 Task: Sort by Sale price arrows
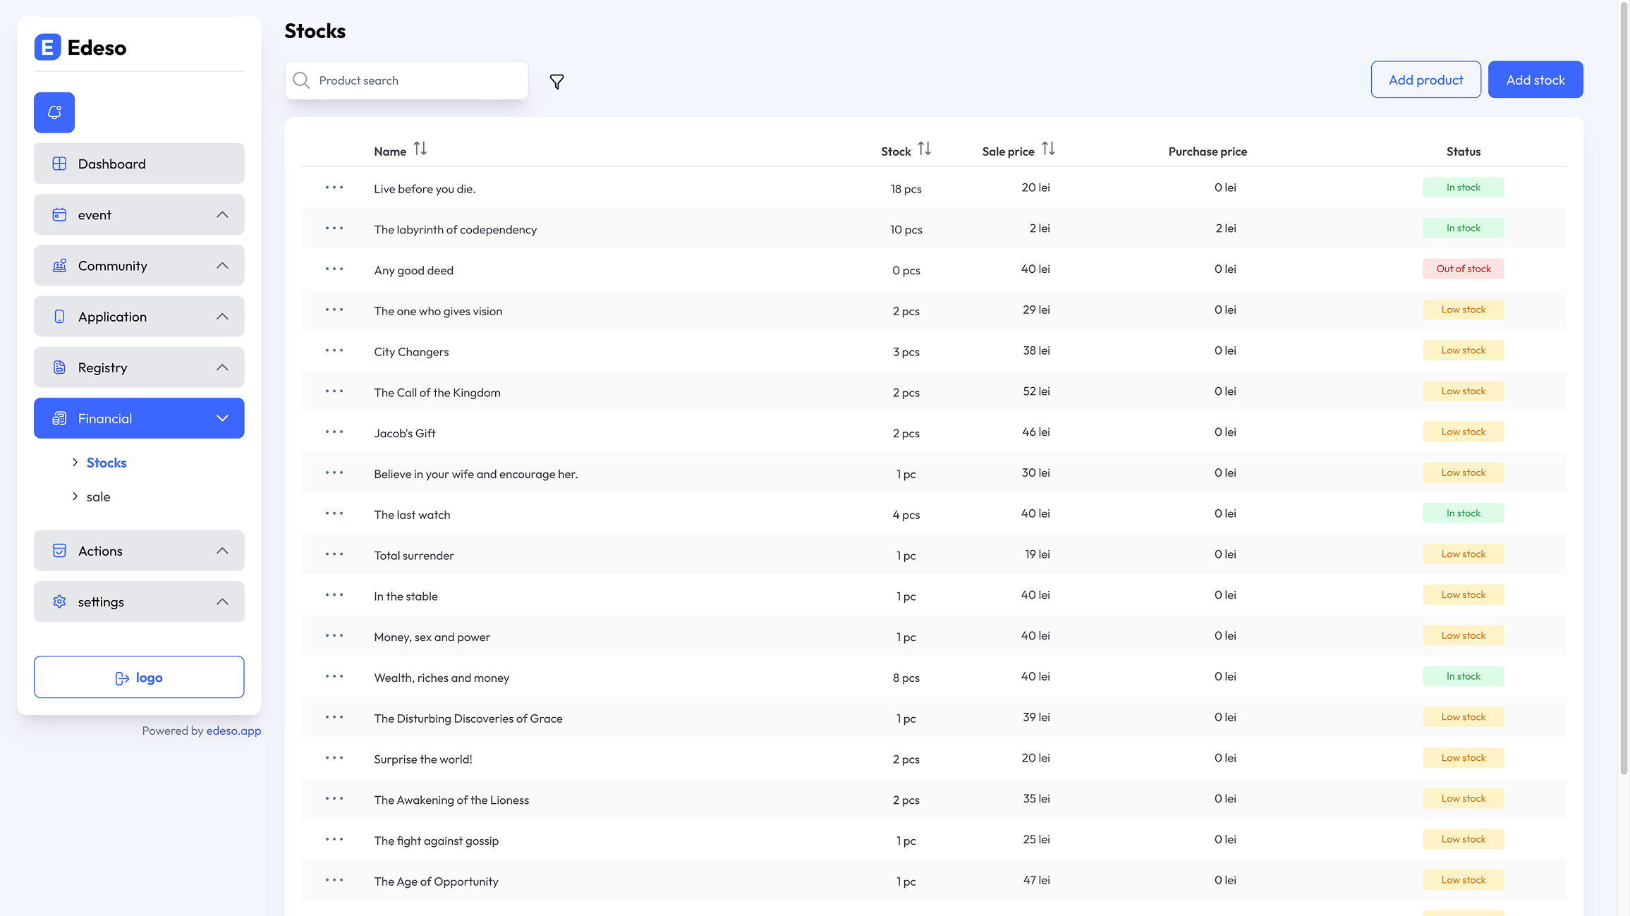click(1048, 149)
